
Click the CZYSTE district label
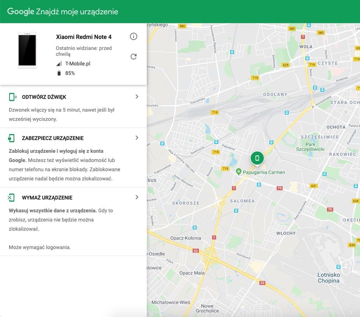click(x=328, y=63)
